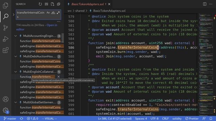The height and width of the screenshot is (121, 216).
Task: Select the function join declaration line
Action: pyautogui.click(x=141, y=43)
